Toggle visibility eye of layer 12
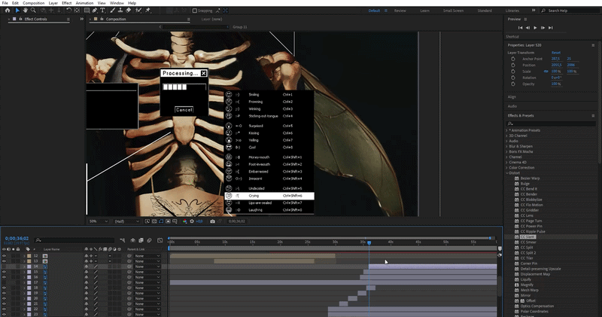The image size is (602, 317). pos(4,256)
